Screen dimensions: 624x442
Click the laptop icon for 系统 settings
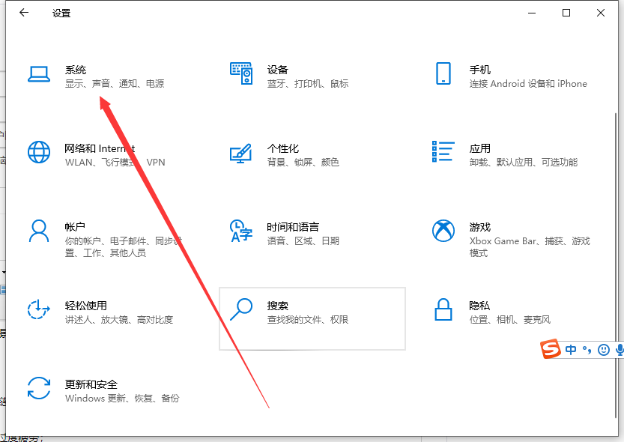38,73
